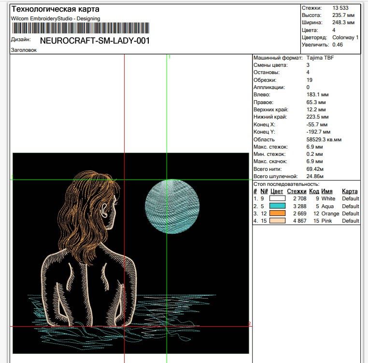This screenshot has width=368, height=363.
Task: Click the "Карта" column header
Action: click(x=350, y=191)
